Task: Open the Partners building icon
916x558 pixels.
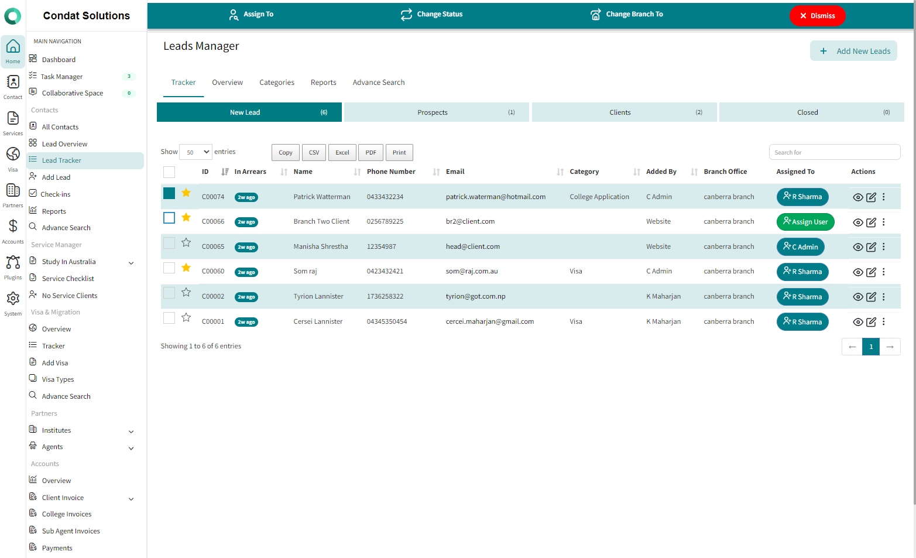Action: [13, 195]
